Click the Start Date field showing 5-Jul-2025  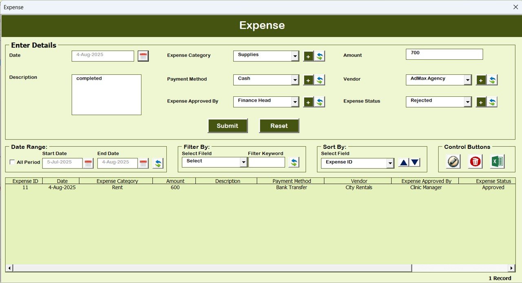62,163
